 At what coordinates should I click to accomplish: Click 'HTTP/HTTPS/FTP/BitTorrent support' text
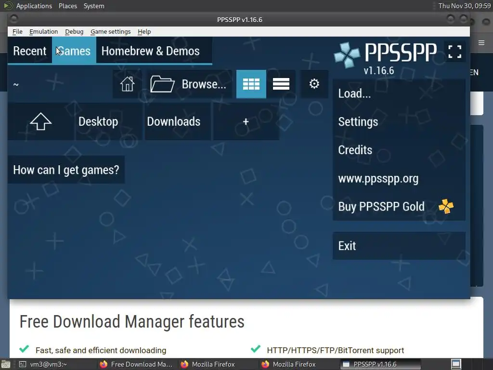336,350
